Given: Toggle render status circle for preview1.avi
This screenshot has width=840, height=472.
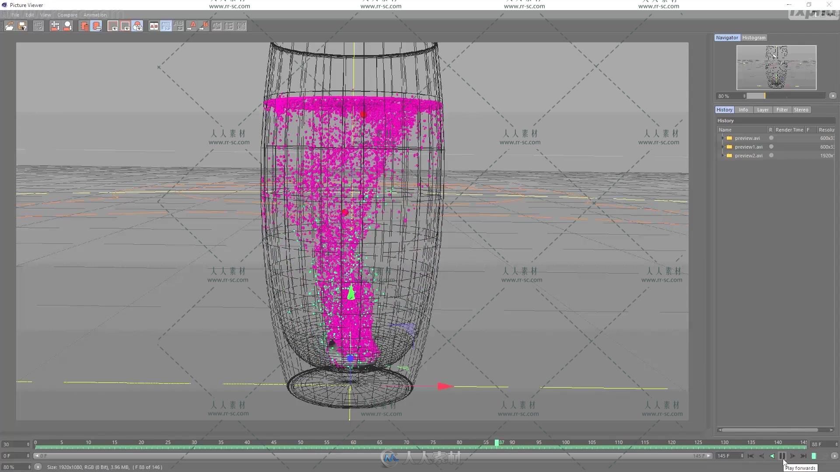Looking at the screenshot, I should (x=771, y=146).
